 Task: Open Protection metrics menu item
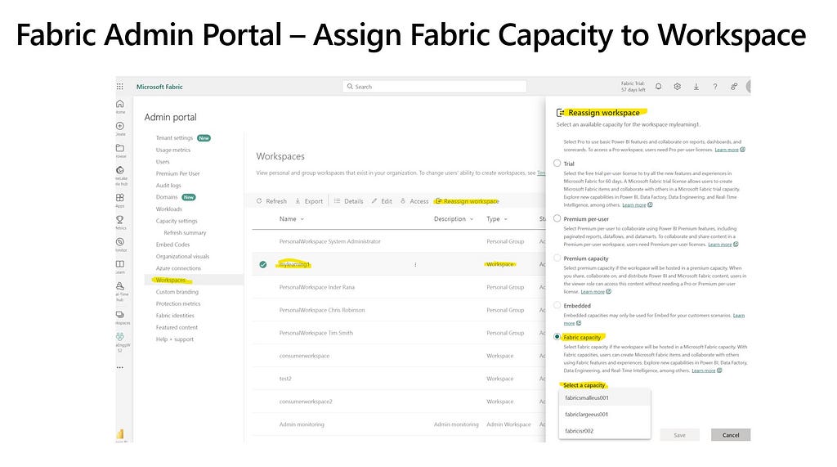(178, 303)
